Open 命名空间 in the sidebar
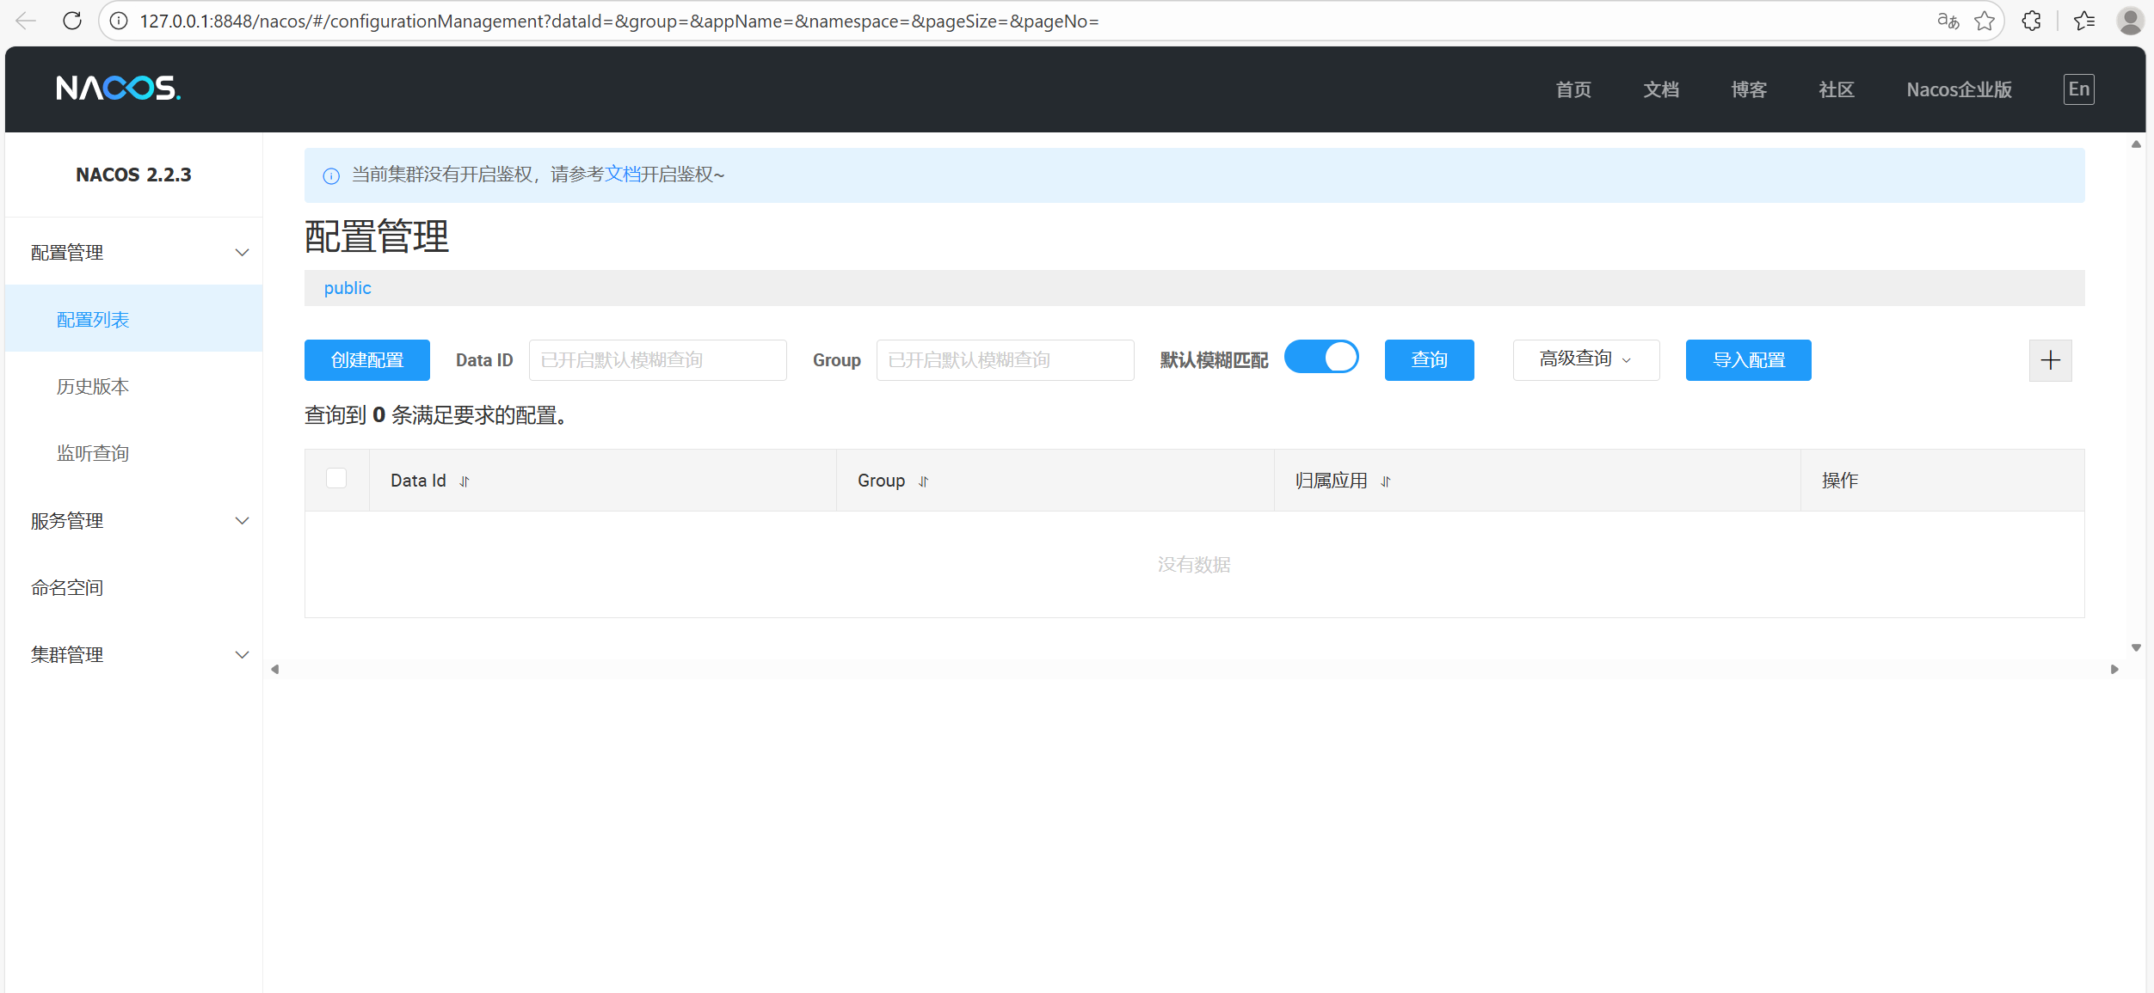2154x993 pixels. tap(67, 588)
